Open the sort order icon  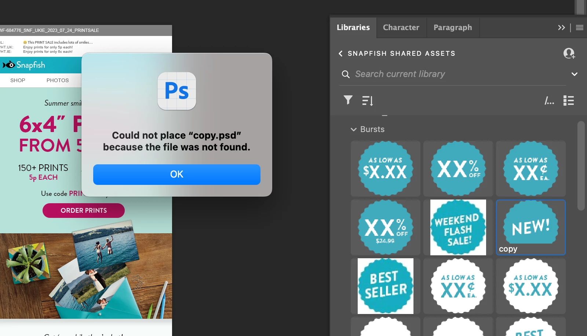click(x=368, y=101)
